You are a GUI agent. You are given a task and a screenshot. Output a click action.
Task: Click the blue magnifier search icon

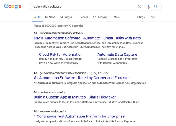point(156,7)
